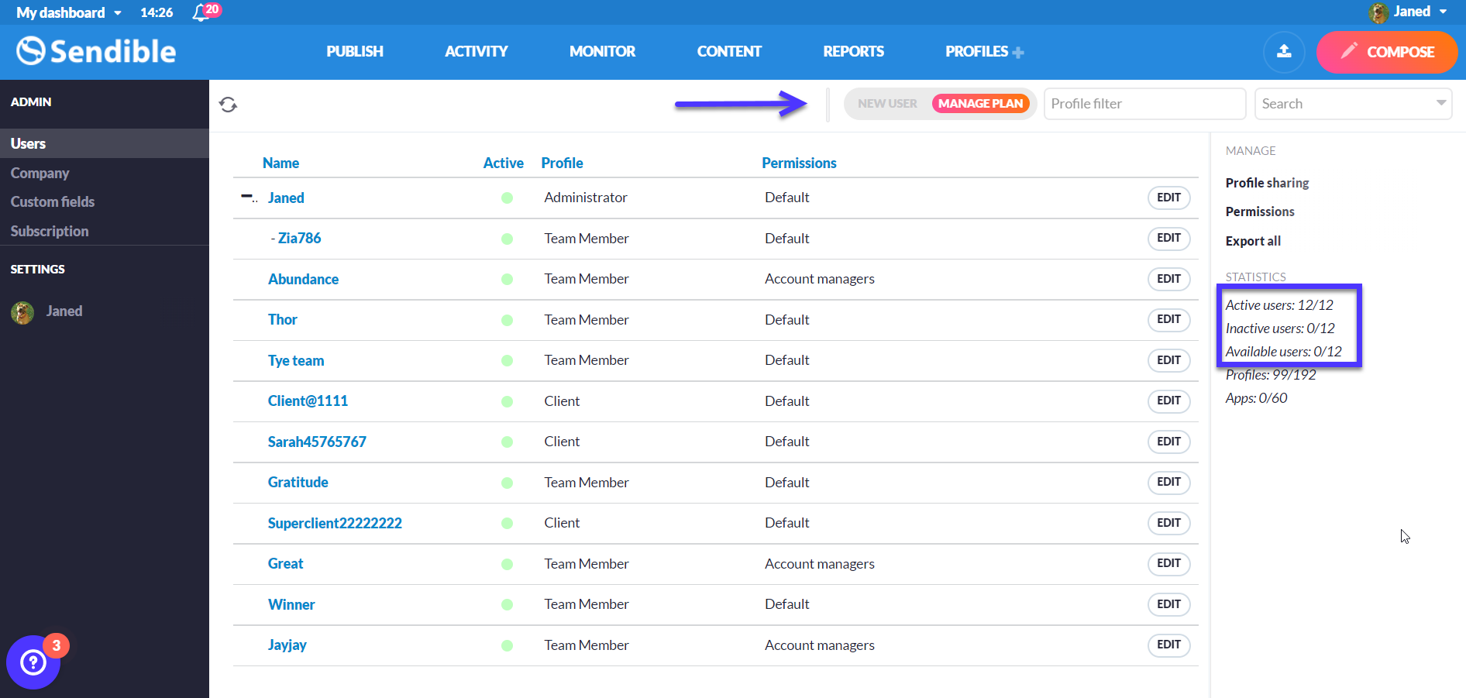
Task: Collapse Janed's team tree
Action: click(x=246, y=197)
